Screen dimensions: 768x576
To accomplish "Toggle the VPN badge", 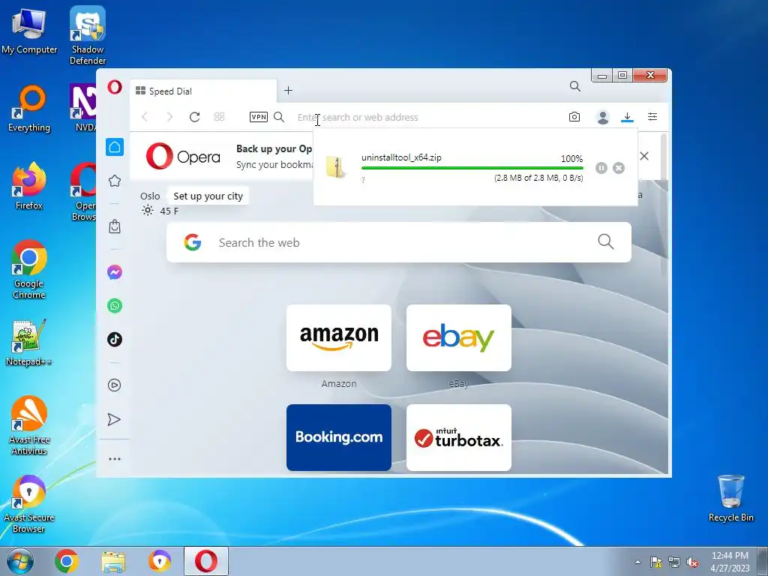I will (x=259, y=117).
